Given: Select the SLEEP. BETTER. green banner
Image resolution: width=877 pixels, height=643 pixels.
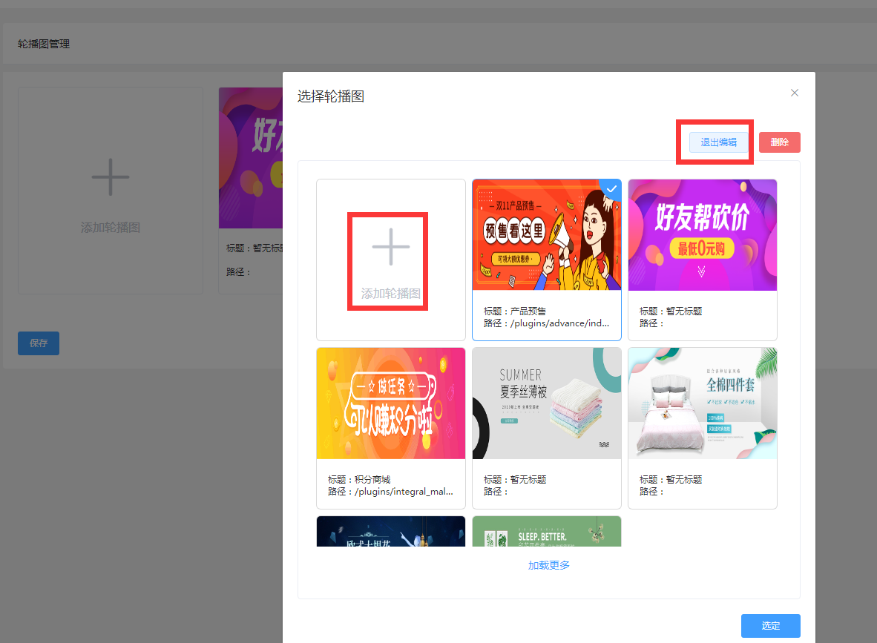Looking at the screenshot, I should pos(546,531).
